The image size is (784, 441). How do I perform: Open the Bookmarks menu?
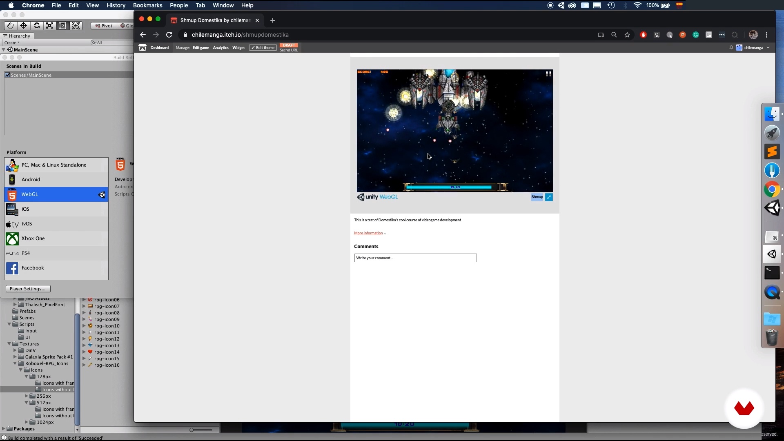click(x=147, y=5)
